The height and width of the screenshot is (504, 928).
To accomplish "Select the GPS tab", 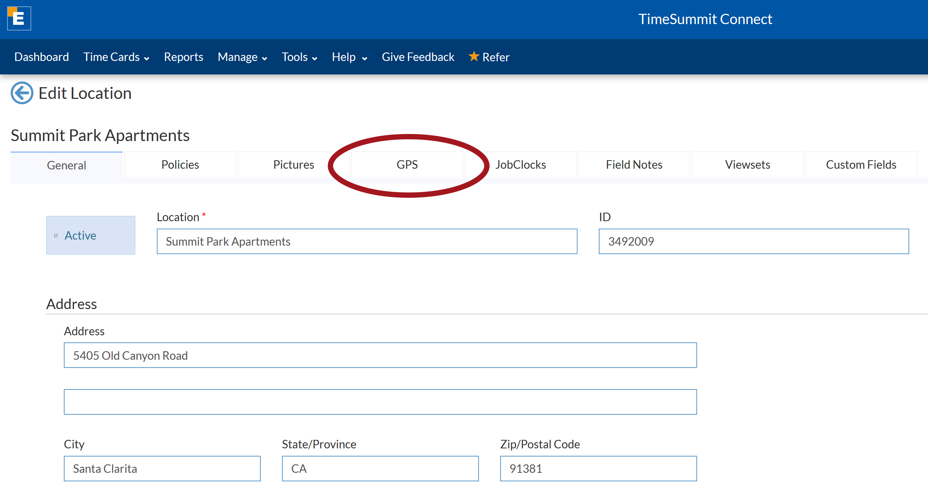I will point(407,164).
